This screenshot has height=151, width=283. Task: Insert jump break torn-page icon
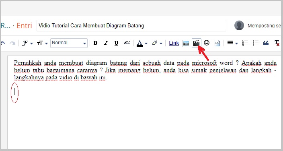[x=217, y=43]
